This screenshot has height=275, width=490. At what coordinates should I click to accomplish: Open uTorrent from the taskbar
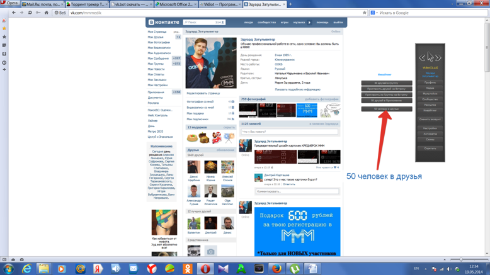click(x=295, y=269)
